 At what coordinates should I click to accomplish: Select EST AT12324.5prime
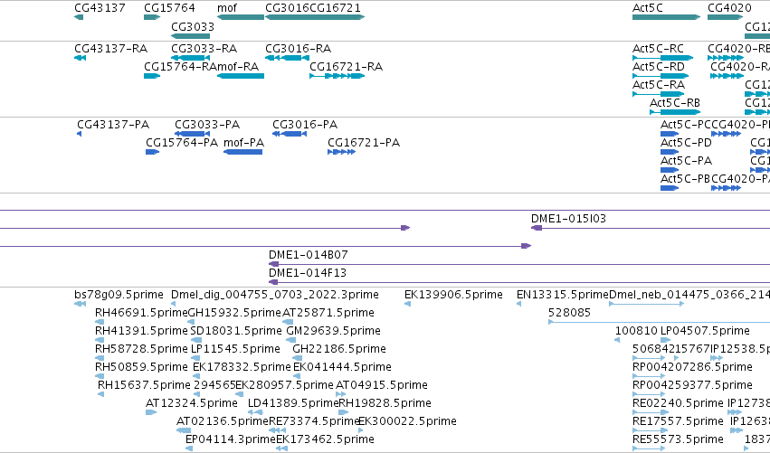coord(151,413)
